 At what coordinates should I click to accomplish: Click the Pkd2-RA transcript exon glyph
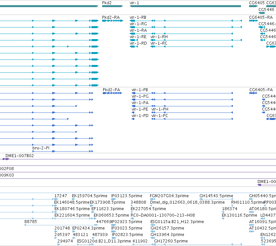(113, 21)
